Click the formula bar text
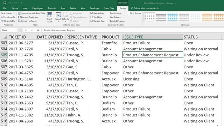The height and width of the screenshot is (126, 224). tap(59, 30)
